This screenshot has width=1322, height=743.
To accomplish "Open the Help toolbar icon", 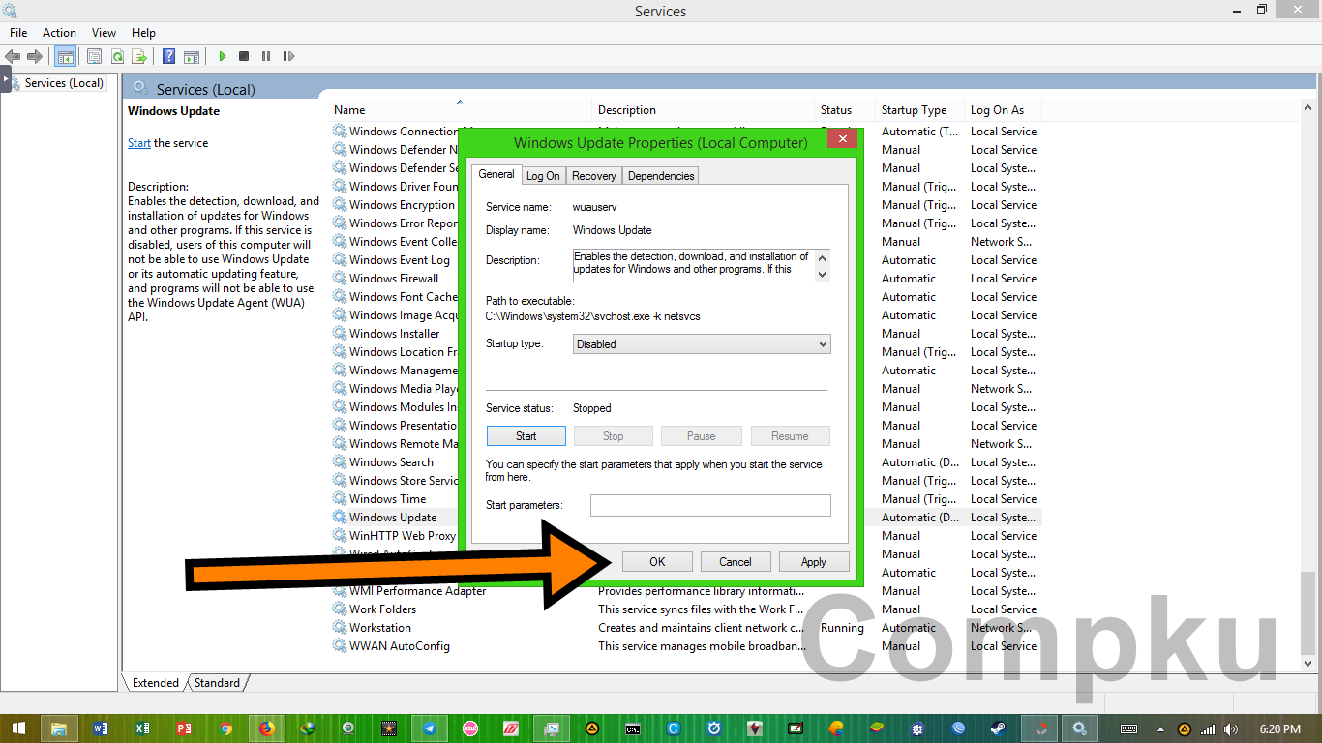I will click(169, 57).
